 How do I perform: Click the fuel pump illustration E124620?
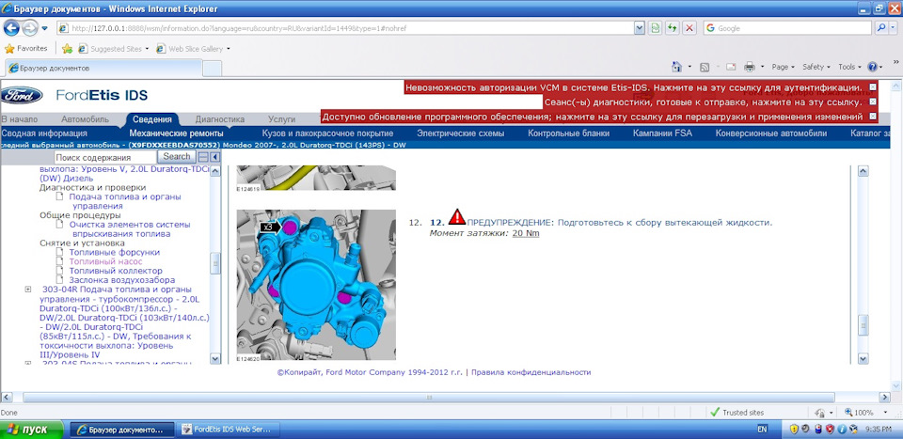(x=316, y=284)
